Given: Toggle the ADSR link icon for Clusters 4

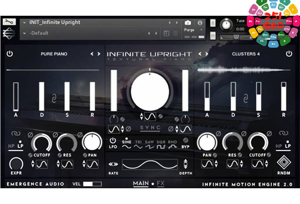Looking at the screenshot, I should (246, 98).
